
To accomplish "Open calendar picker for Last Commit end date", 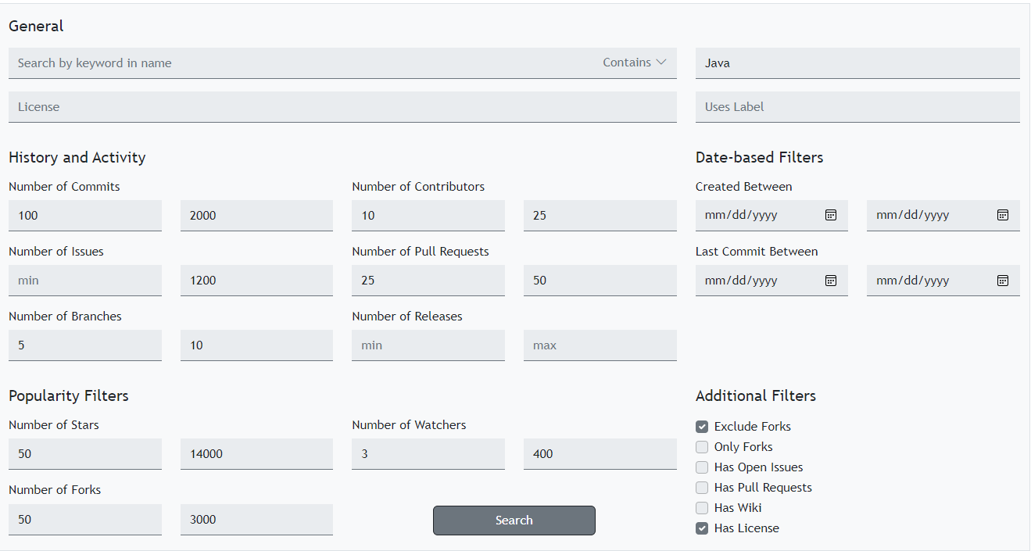I will click(1003, 281).
